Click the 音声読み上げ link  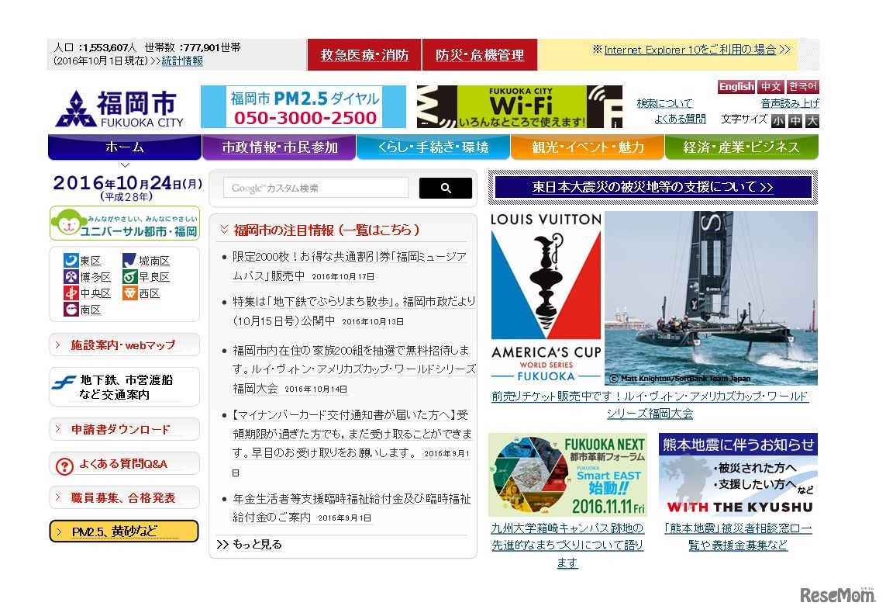point(789,103)
